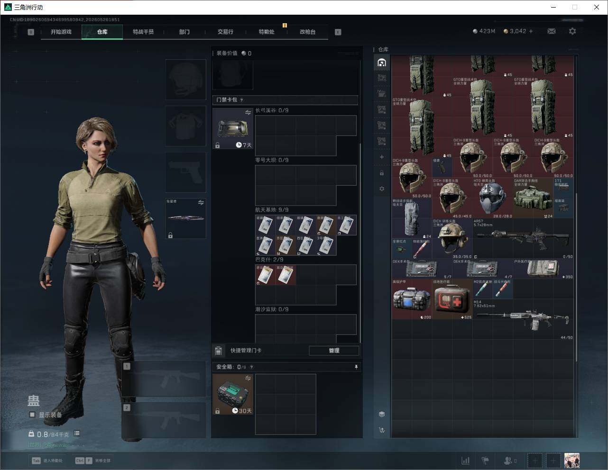Viewport: 608px width, 470px height.
Task: Click the empty body armor slot
Action: tap(185, 126)
